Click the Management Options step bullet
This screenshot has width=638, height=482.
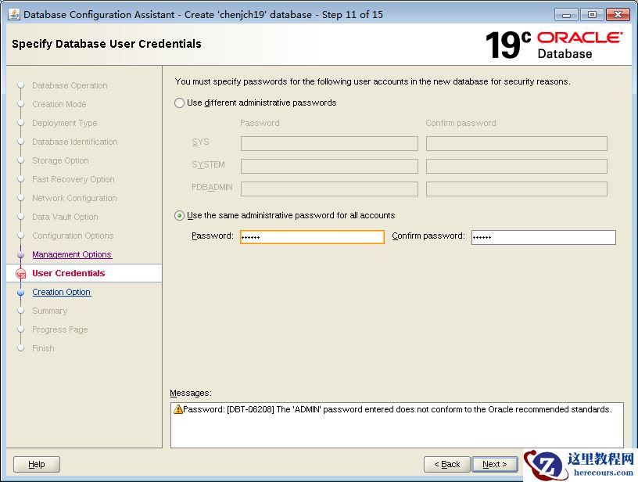pos(21,255)
